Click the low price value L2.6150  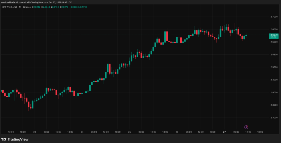pyautogui.click(x=57, y=7)
